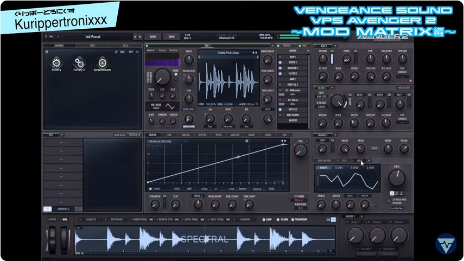Open the RATE mode dropdown below FM rate

coord(228,126)
